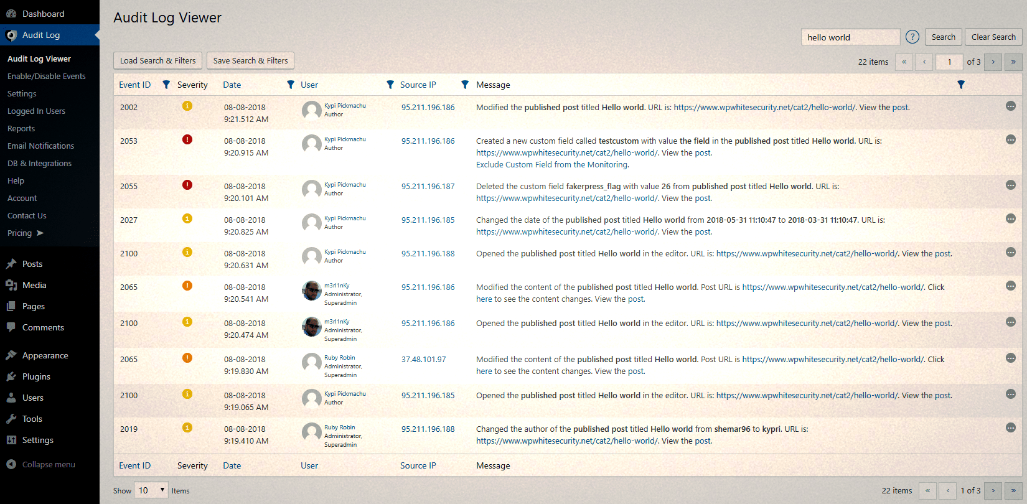Open Enable/Disable Events submenu item

point(47,77)
